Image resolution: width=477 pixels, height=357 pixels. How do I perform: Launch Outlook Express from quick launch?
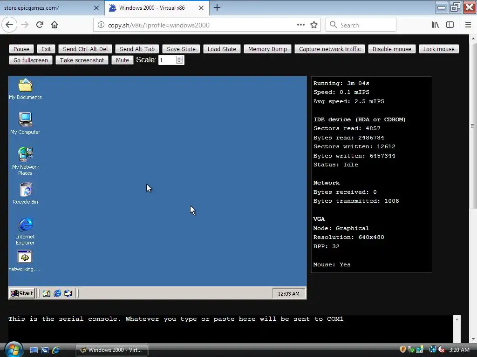pyautogui.click(x=68, y=294)
